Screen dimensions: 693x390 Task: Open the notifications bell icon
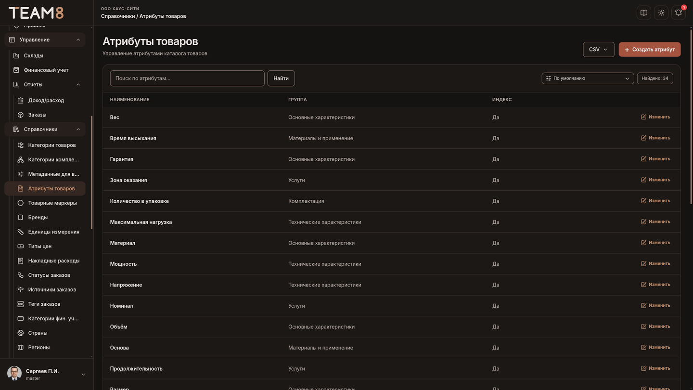(679, 13)
